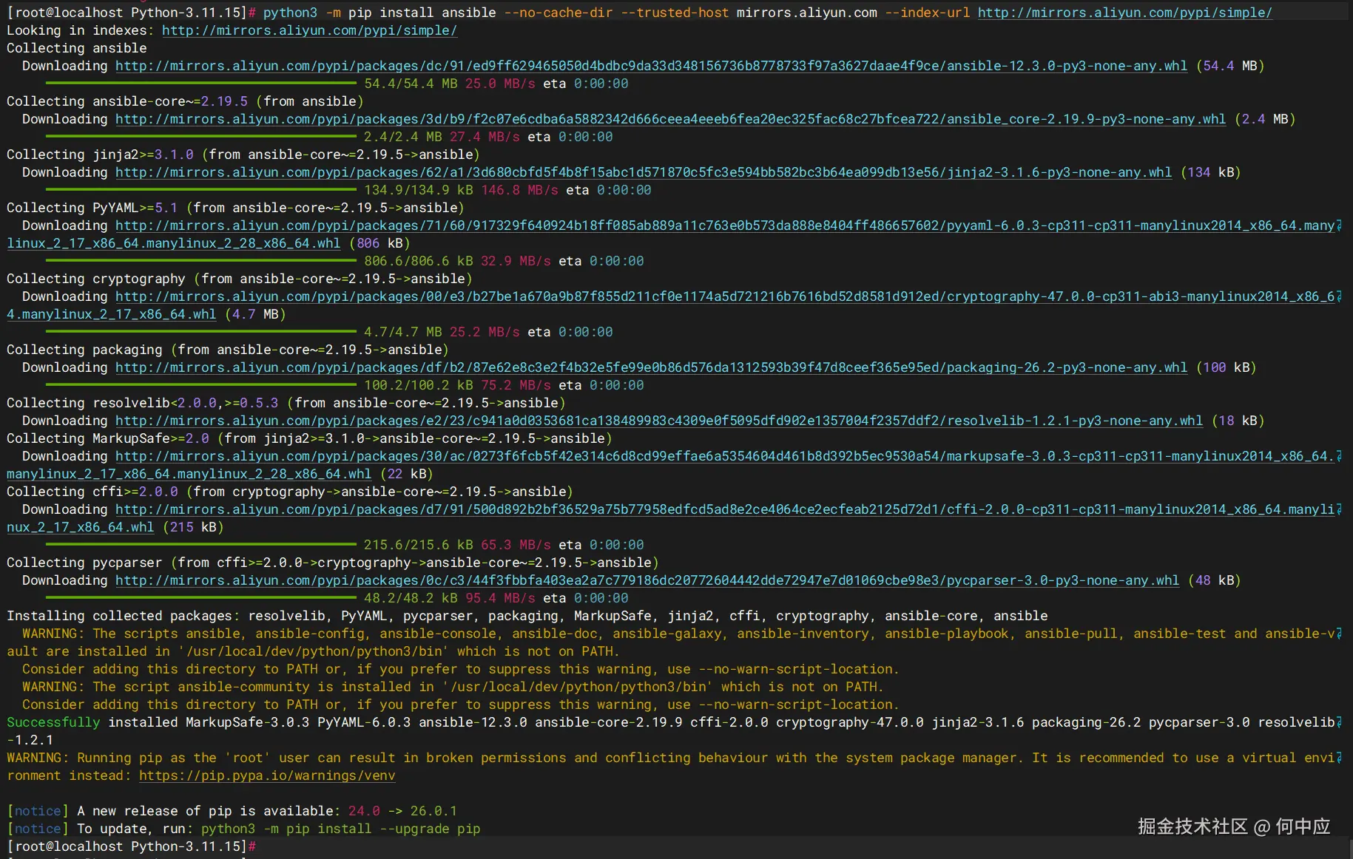
Task: Select the '100.2/100.2 kB' progress value
Action: [x=418, y=385]
